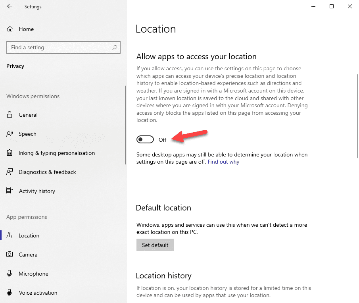Select Home in the Settings sidebar
The width and height of the screenshot is (359, 303).
pos(26,29)
